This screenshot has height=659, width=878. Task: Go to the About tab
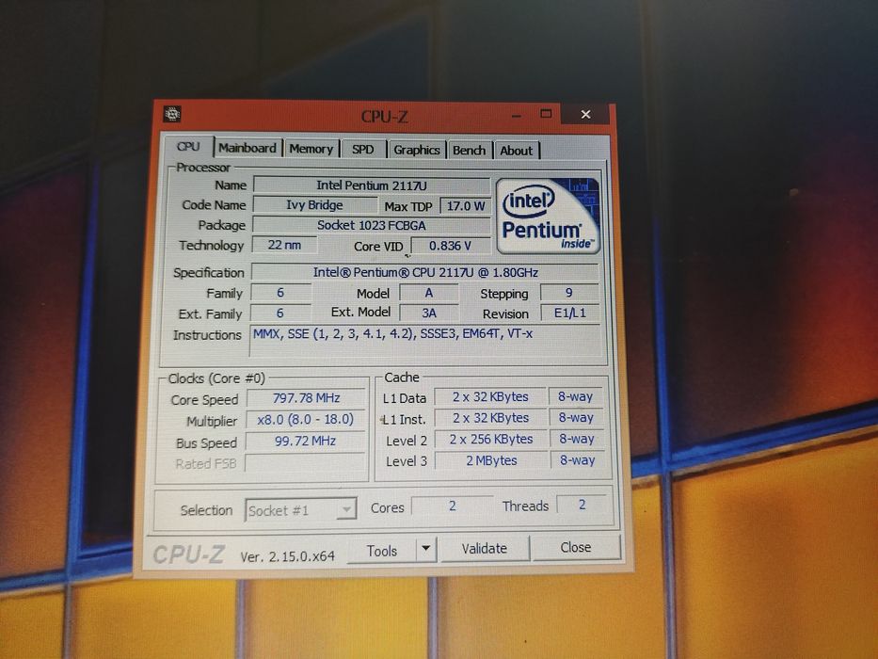(517, 151)
